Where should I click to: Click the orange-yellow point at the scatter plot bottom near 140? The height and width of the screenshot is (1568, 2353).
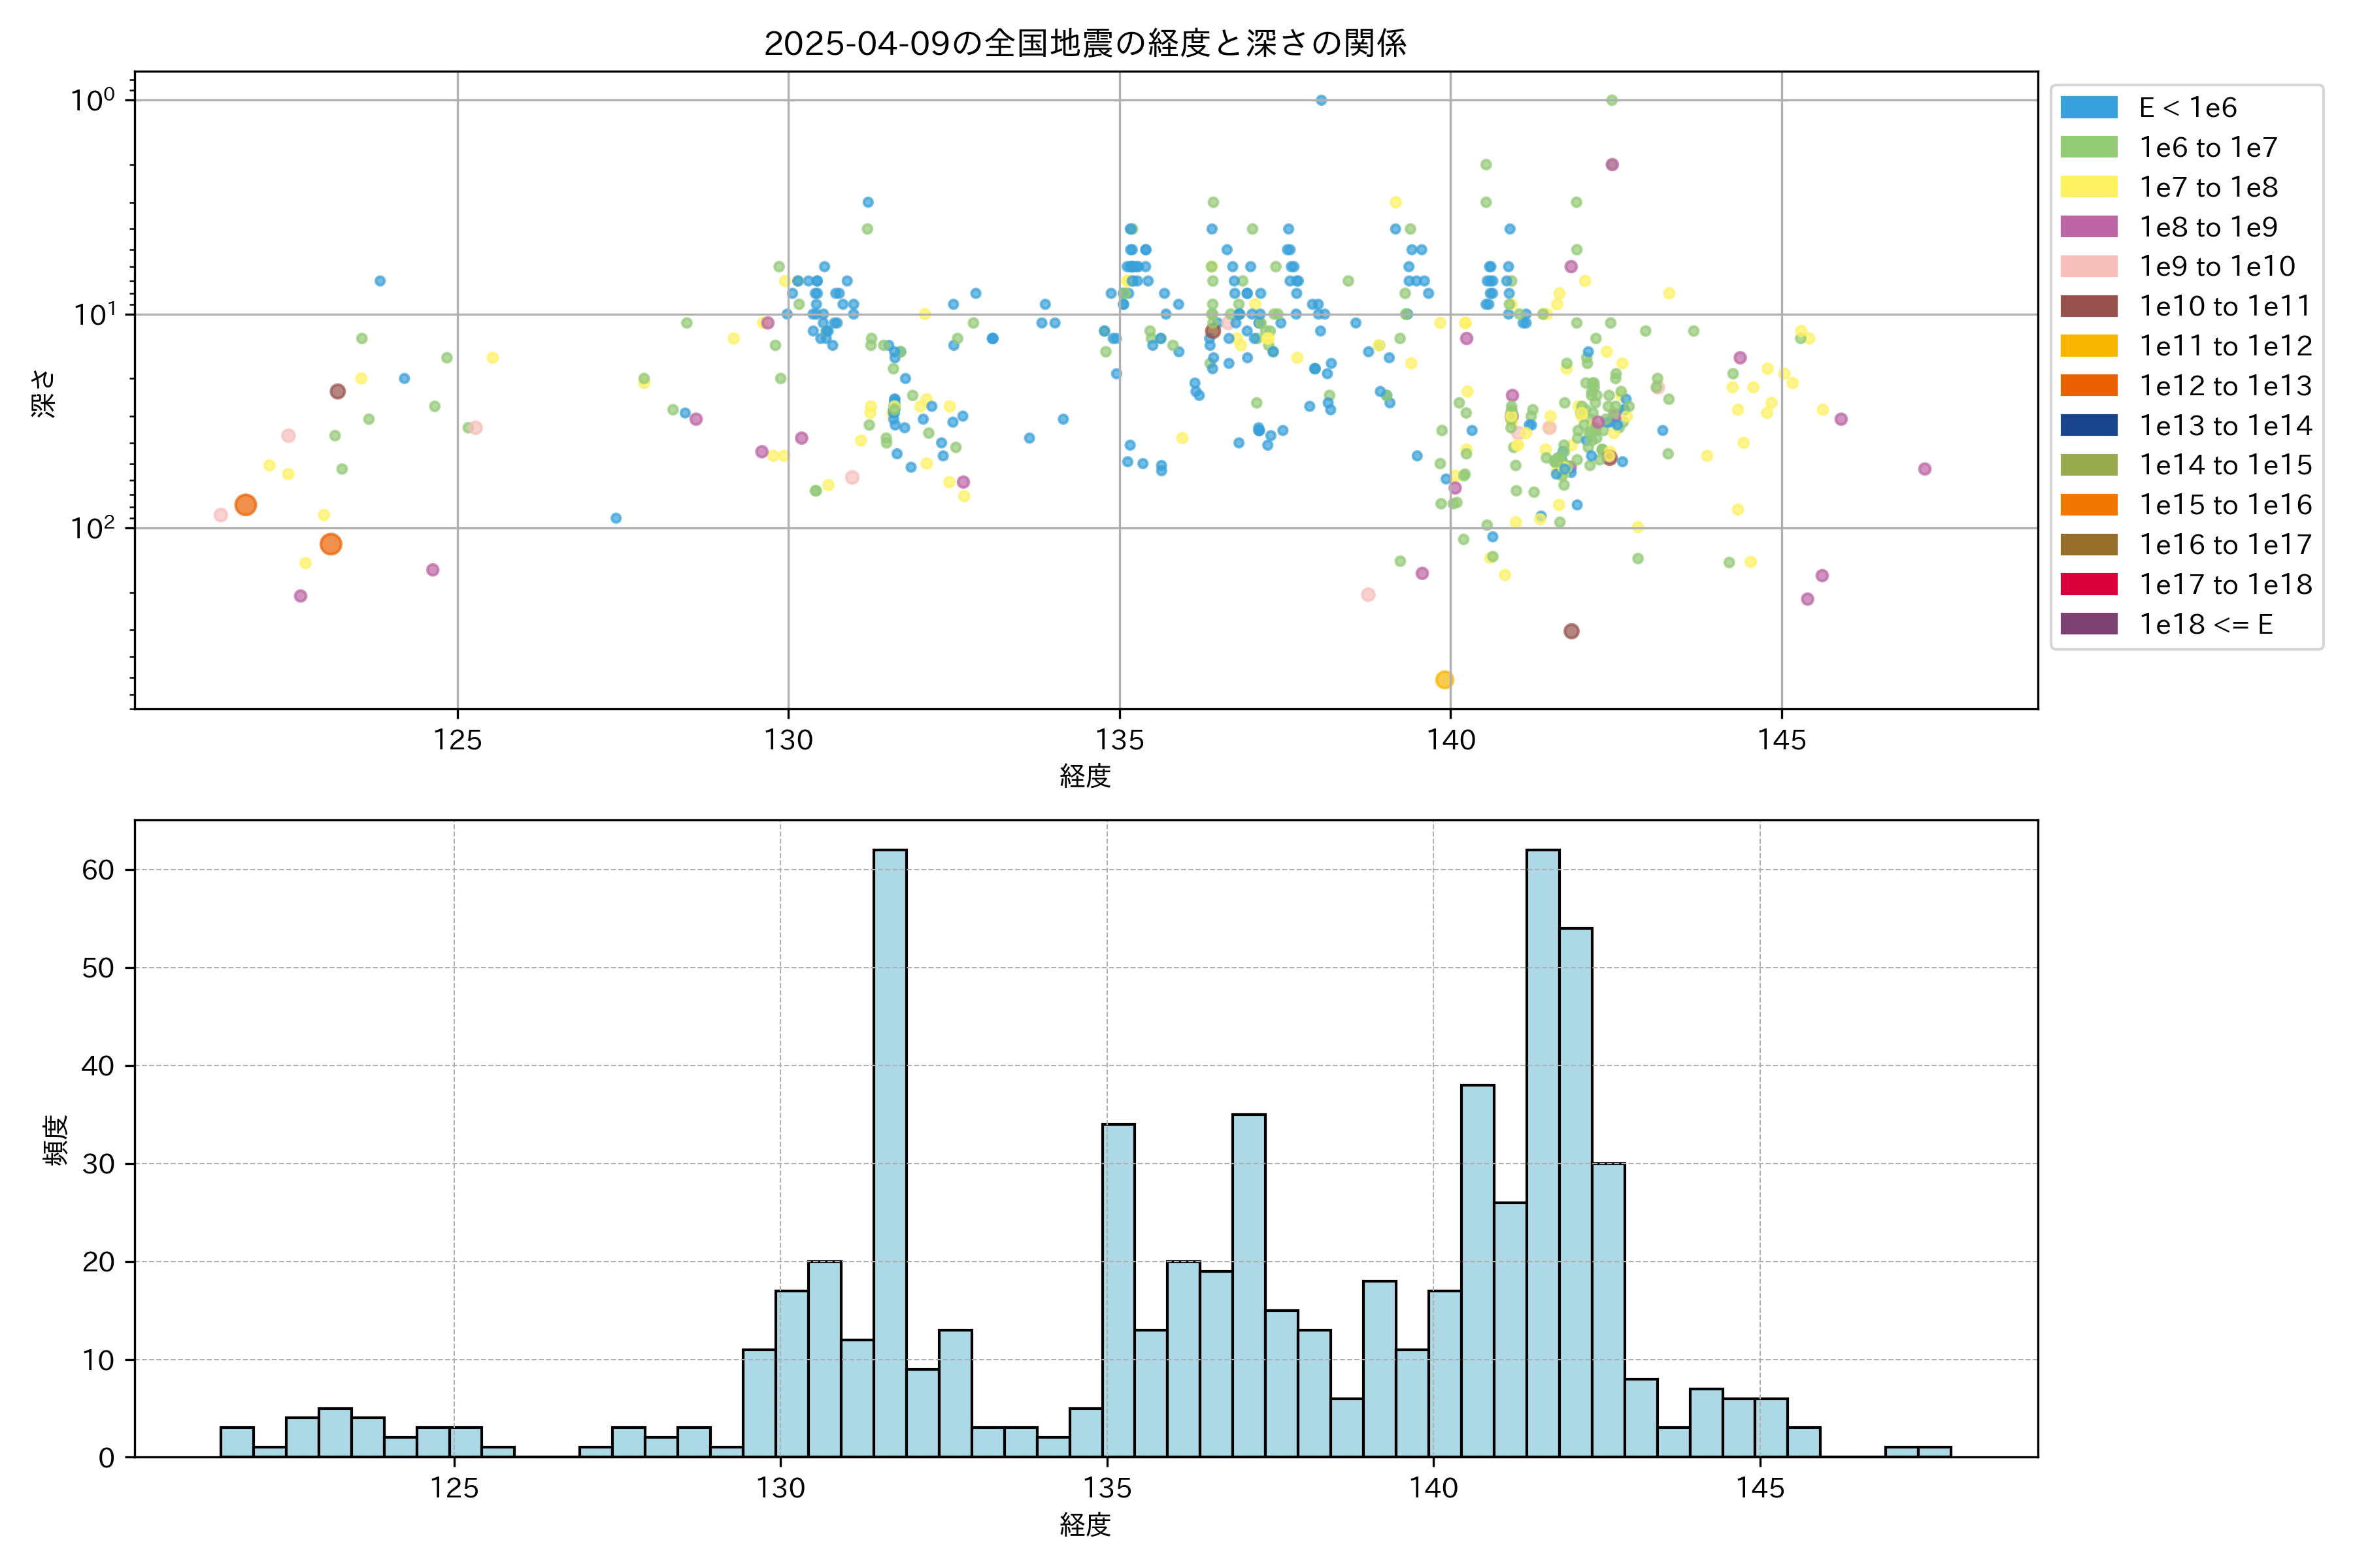[x=1444, y=680]
